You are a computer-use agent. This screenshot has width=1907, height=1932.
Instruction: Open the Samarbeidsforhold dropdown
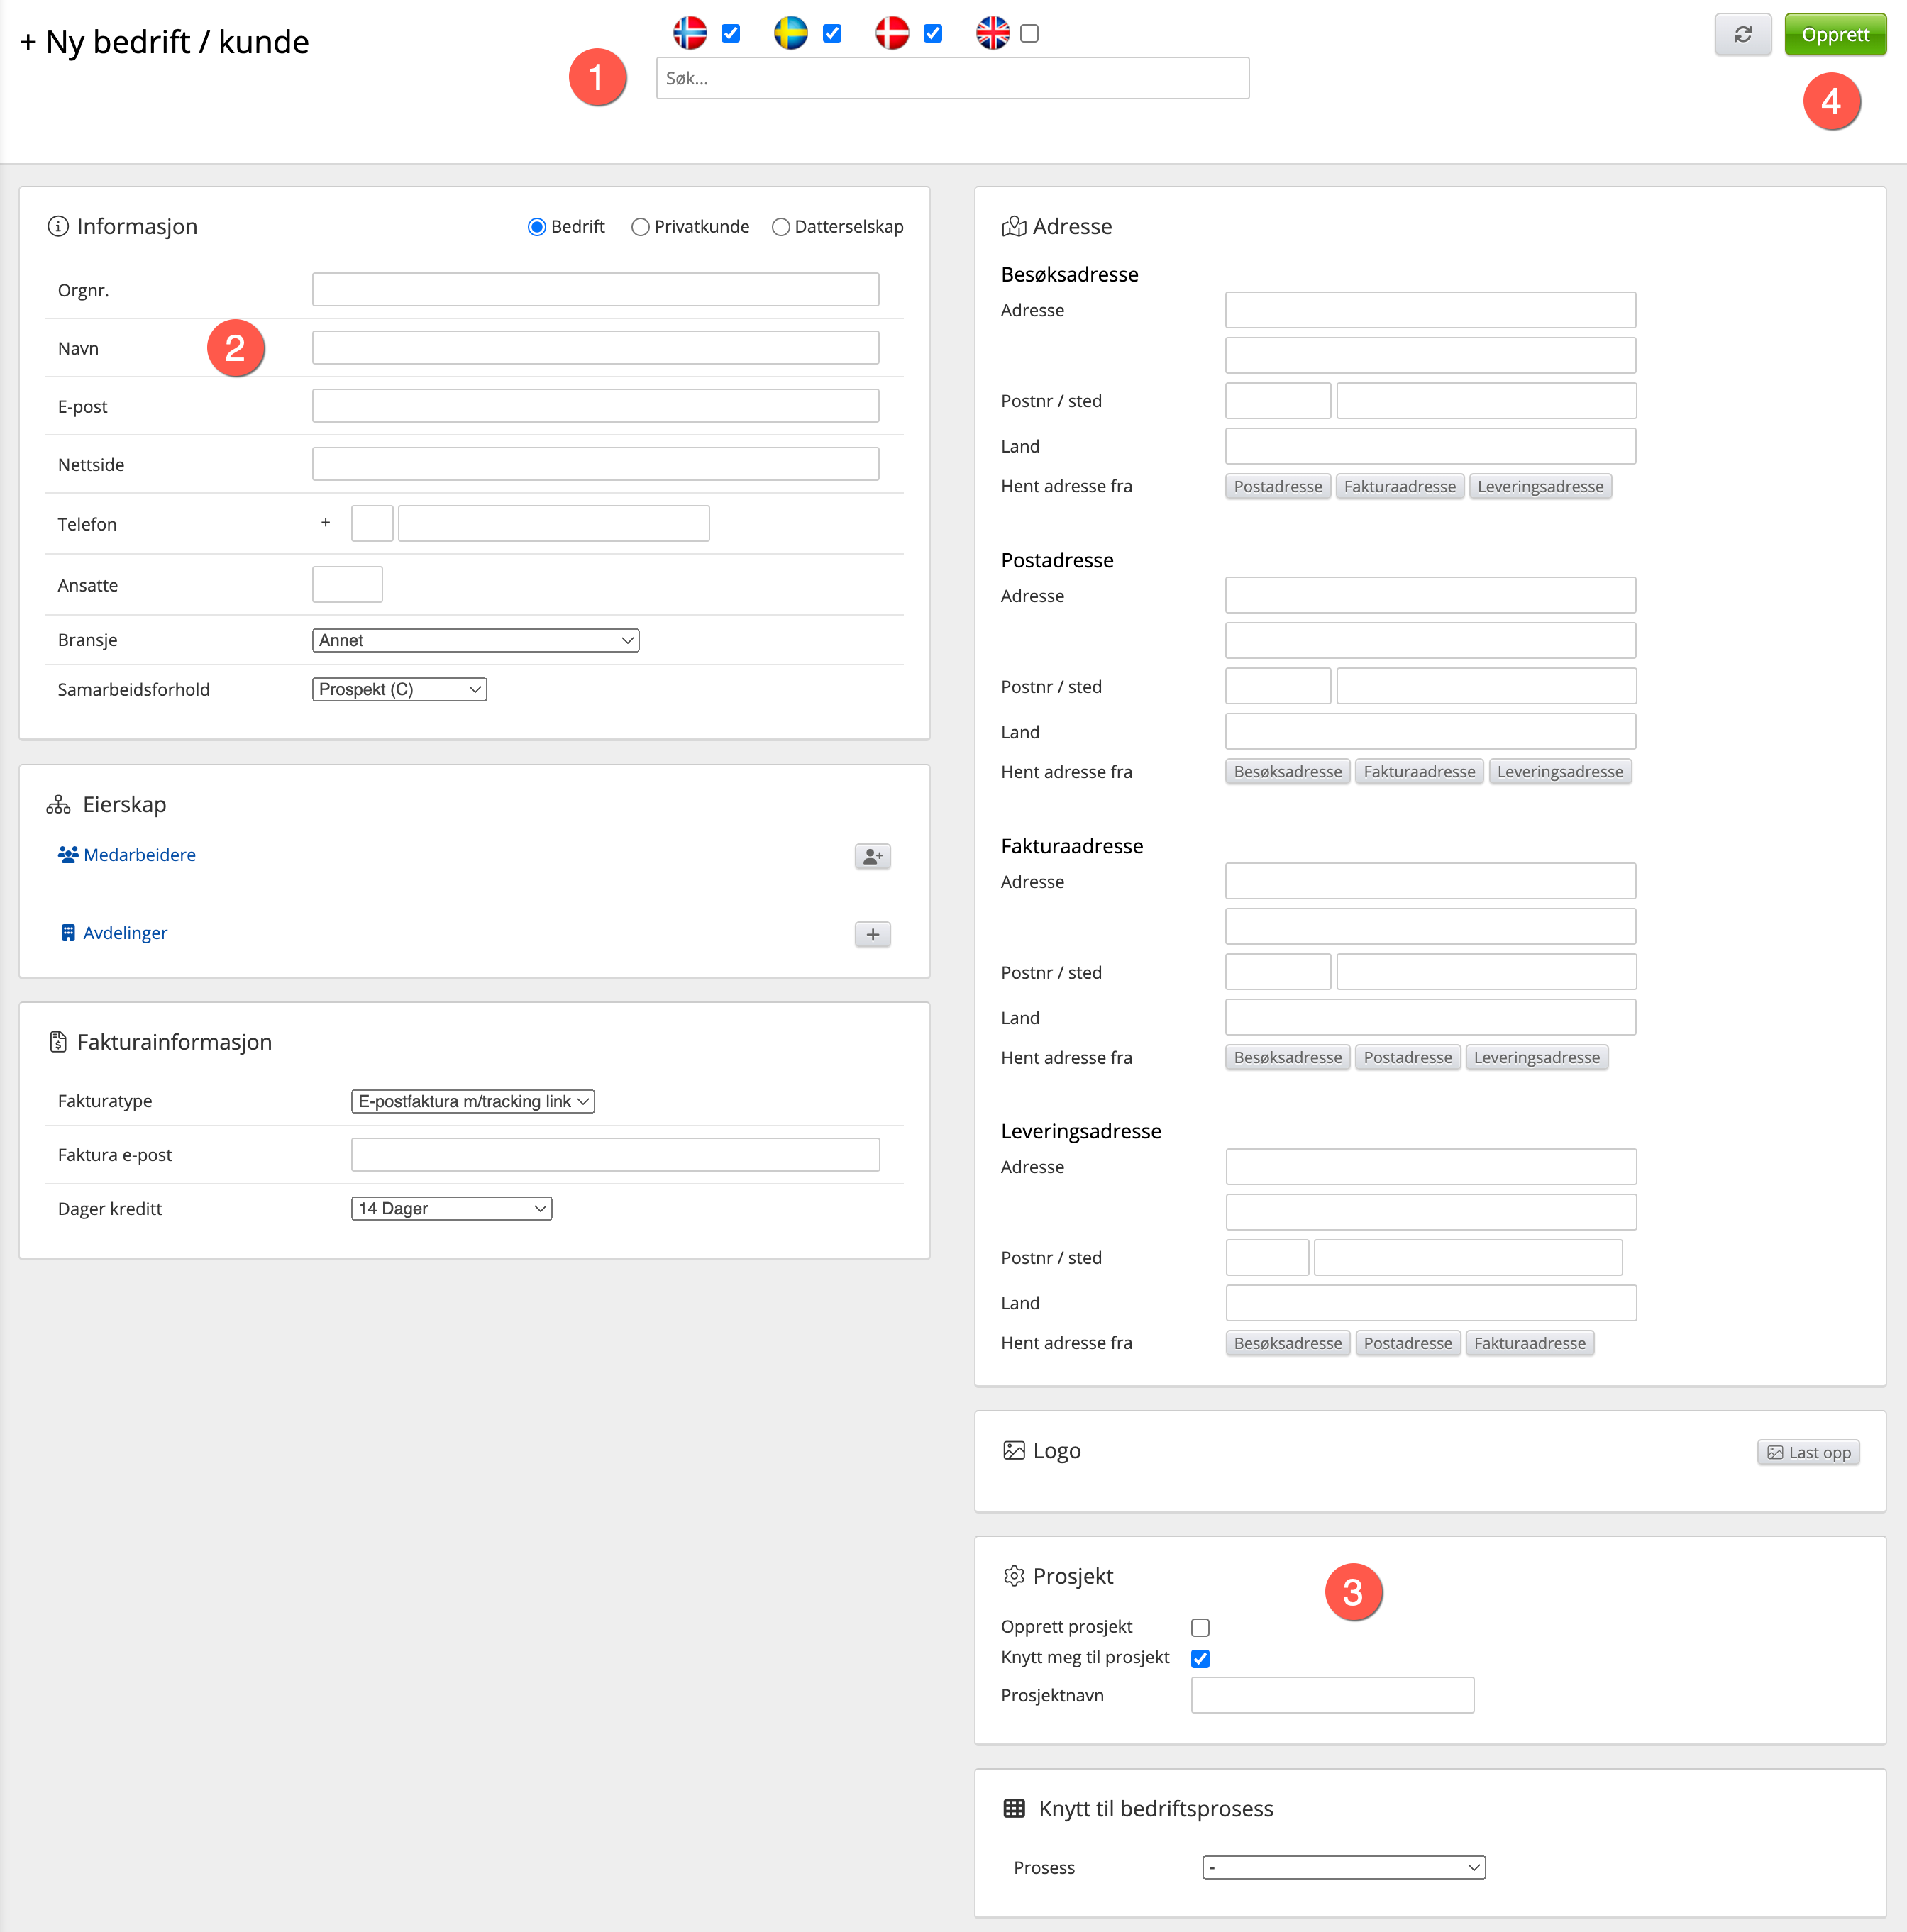click(x=399, y=689)
